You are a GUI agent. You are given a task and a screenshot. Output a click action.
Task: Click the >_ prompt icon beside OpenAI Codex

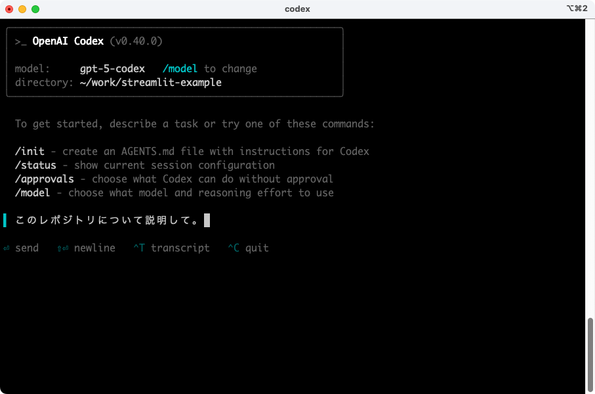click(x=20, y=41)
